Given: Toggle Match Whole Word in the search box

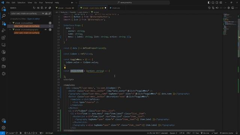Looking at the screenshot, I should tap(46, 13).
